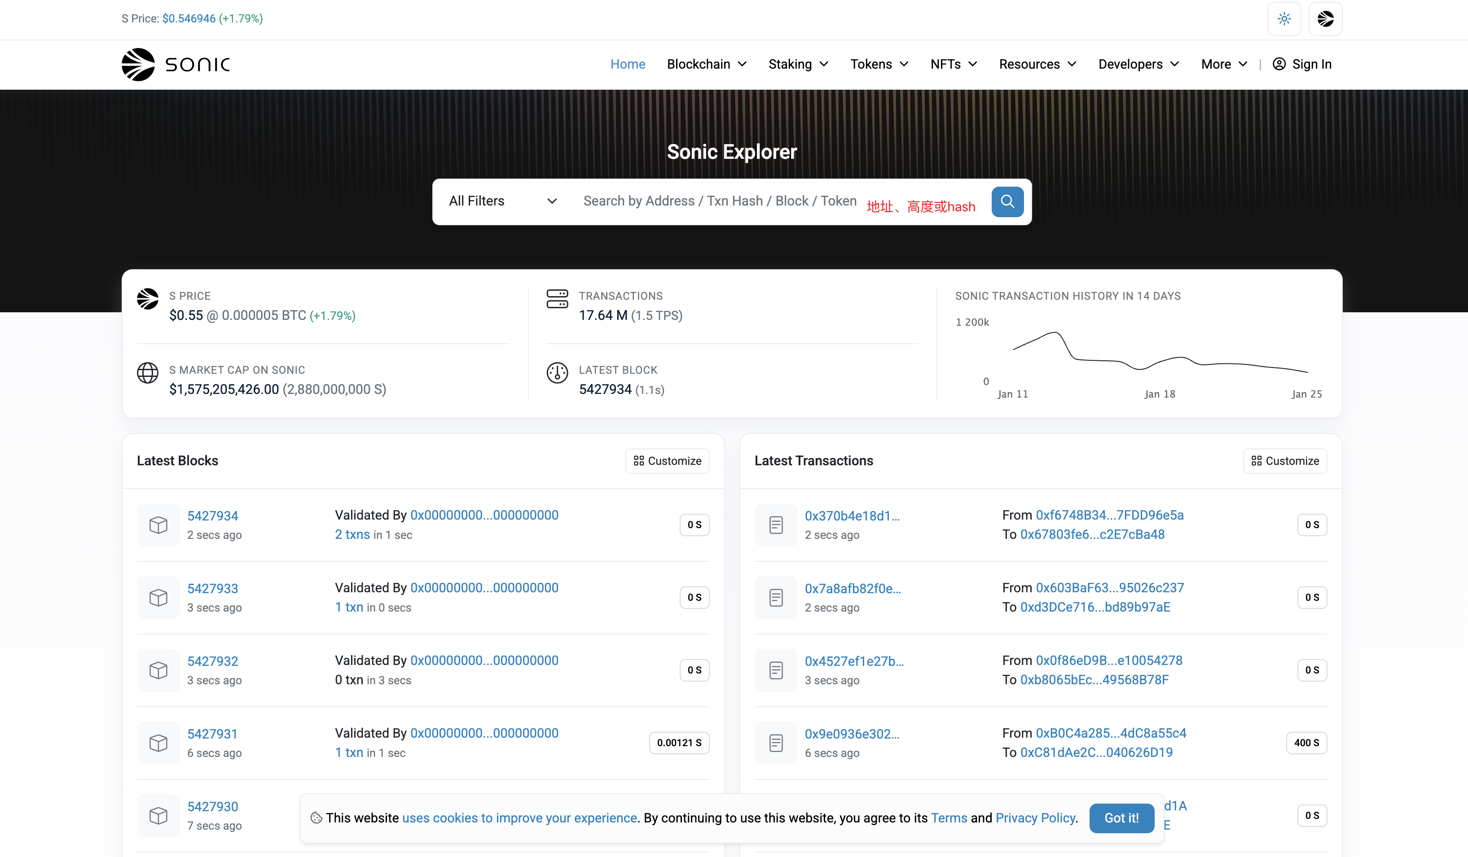Viewport: 1468px width, 857px height.
Task: Click latest block number 5427934 in stats
Action: click(x=605, y=389)
